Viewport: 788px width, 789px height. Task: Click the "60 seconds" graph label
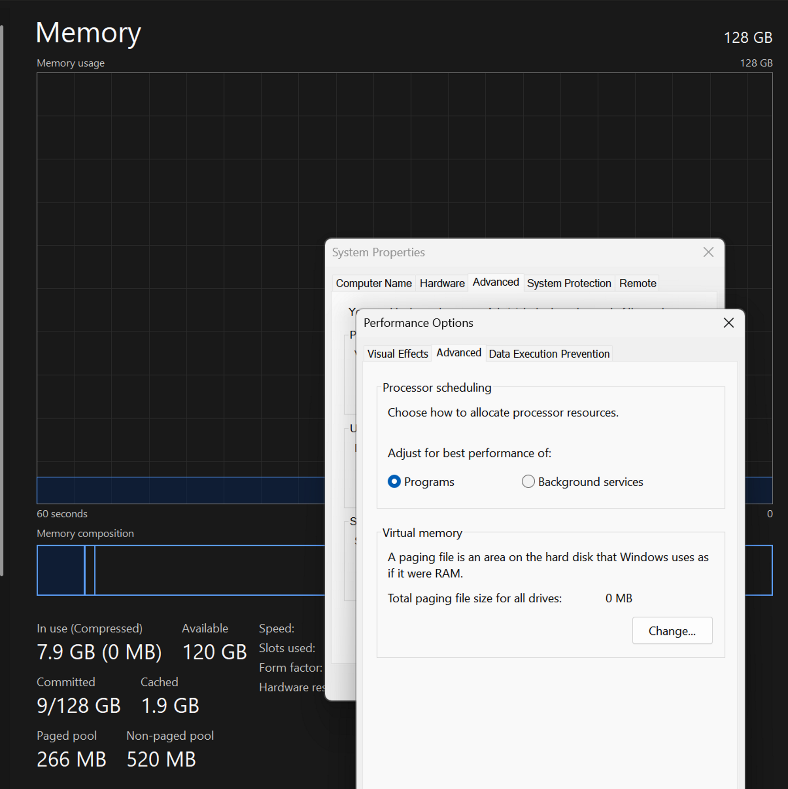tap(62, 514)
